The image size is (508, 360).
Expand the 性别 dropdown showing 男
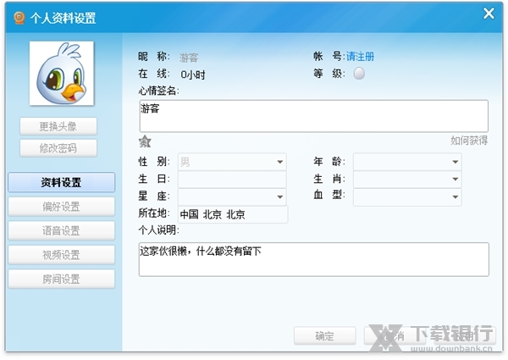click(x=232, y=162)
